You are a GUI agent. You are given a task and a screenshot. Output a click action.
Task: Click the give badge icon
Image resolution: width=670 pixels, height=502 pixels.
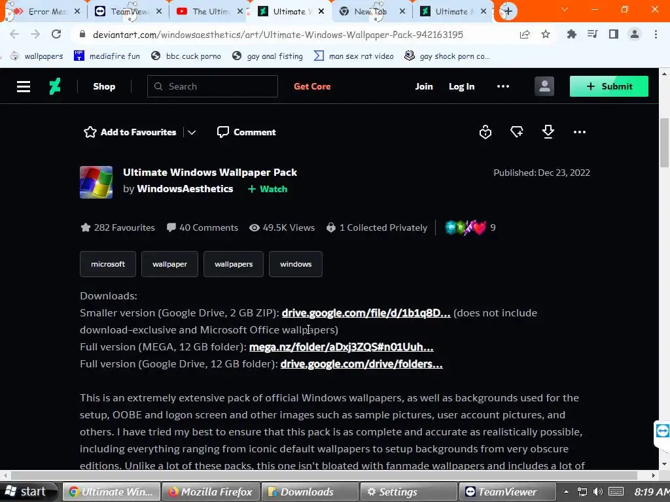click(485, 132)
